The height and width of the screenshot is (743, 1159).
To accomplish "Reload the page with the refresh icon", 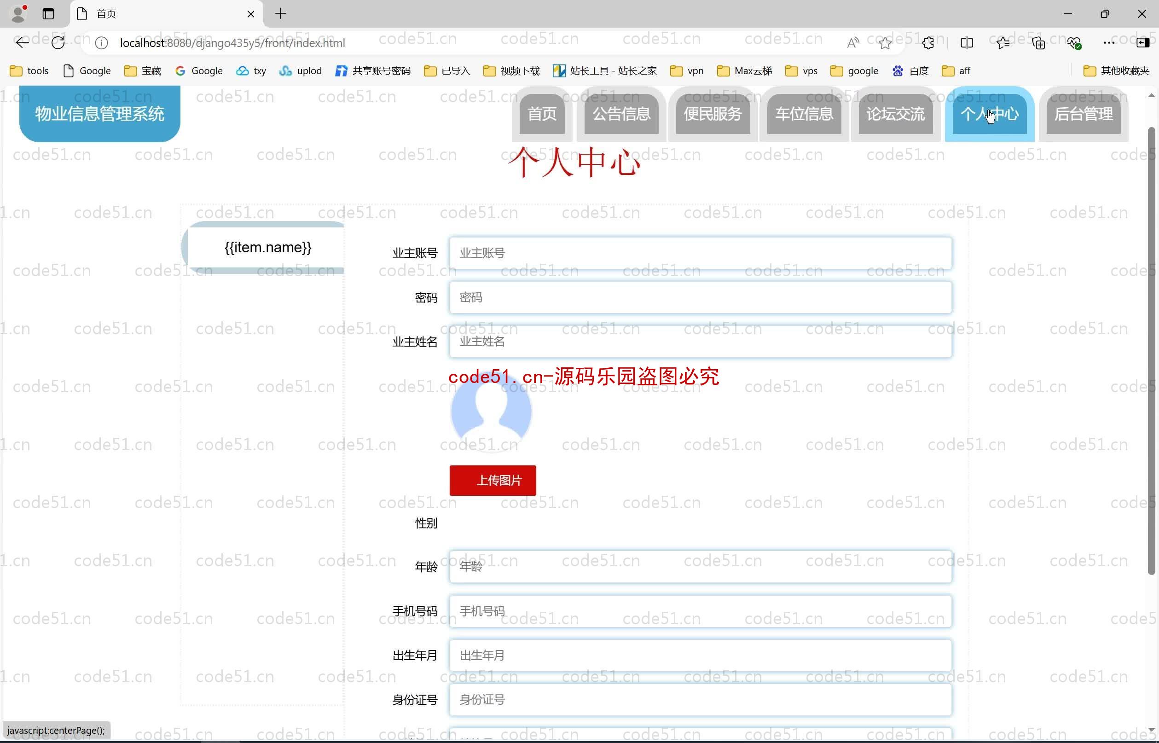I will [x=58, y=43].
